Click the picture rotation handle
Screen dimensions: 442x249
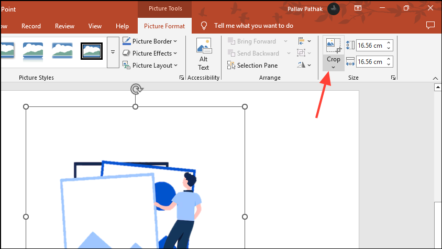[137, 89]
